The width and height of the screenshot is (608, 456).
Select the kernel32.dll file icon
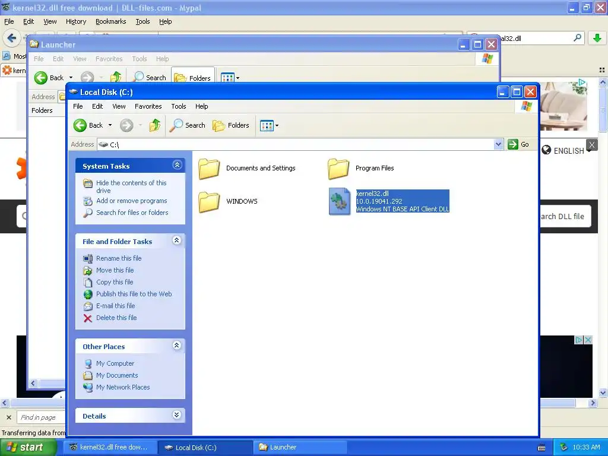pyautogui.click(x=339, y=201)
